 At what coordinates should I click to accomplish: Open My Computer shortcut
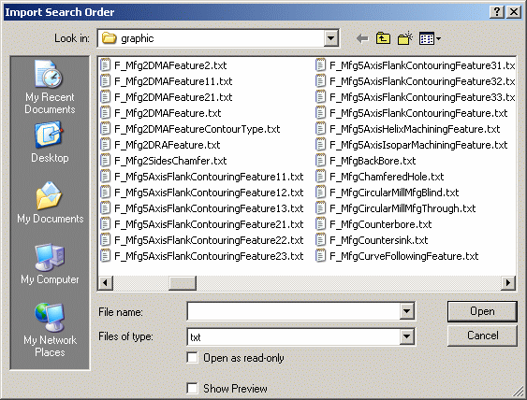[x=50, y=264]
